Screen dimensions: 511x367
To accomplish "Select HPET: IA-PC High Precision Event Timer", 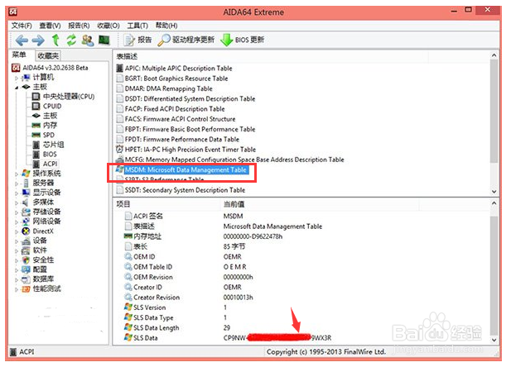I will (x=186, y=150).
